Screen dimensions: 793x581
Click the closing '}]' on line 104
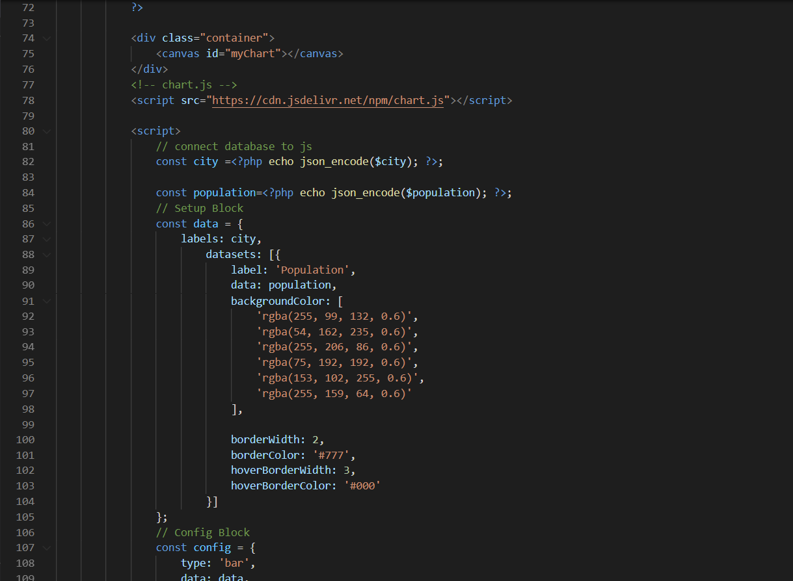point(212,502)
